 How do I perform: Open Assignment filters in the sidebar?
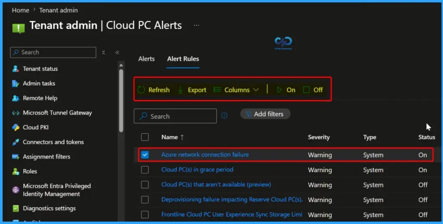(x=47, y=157)
